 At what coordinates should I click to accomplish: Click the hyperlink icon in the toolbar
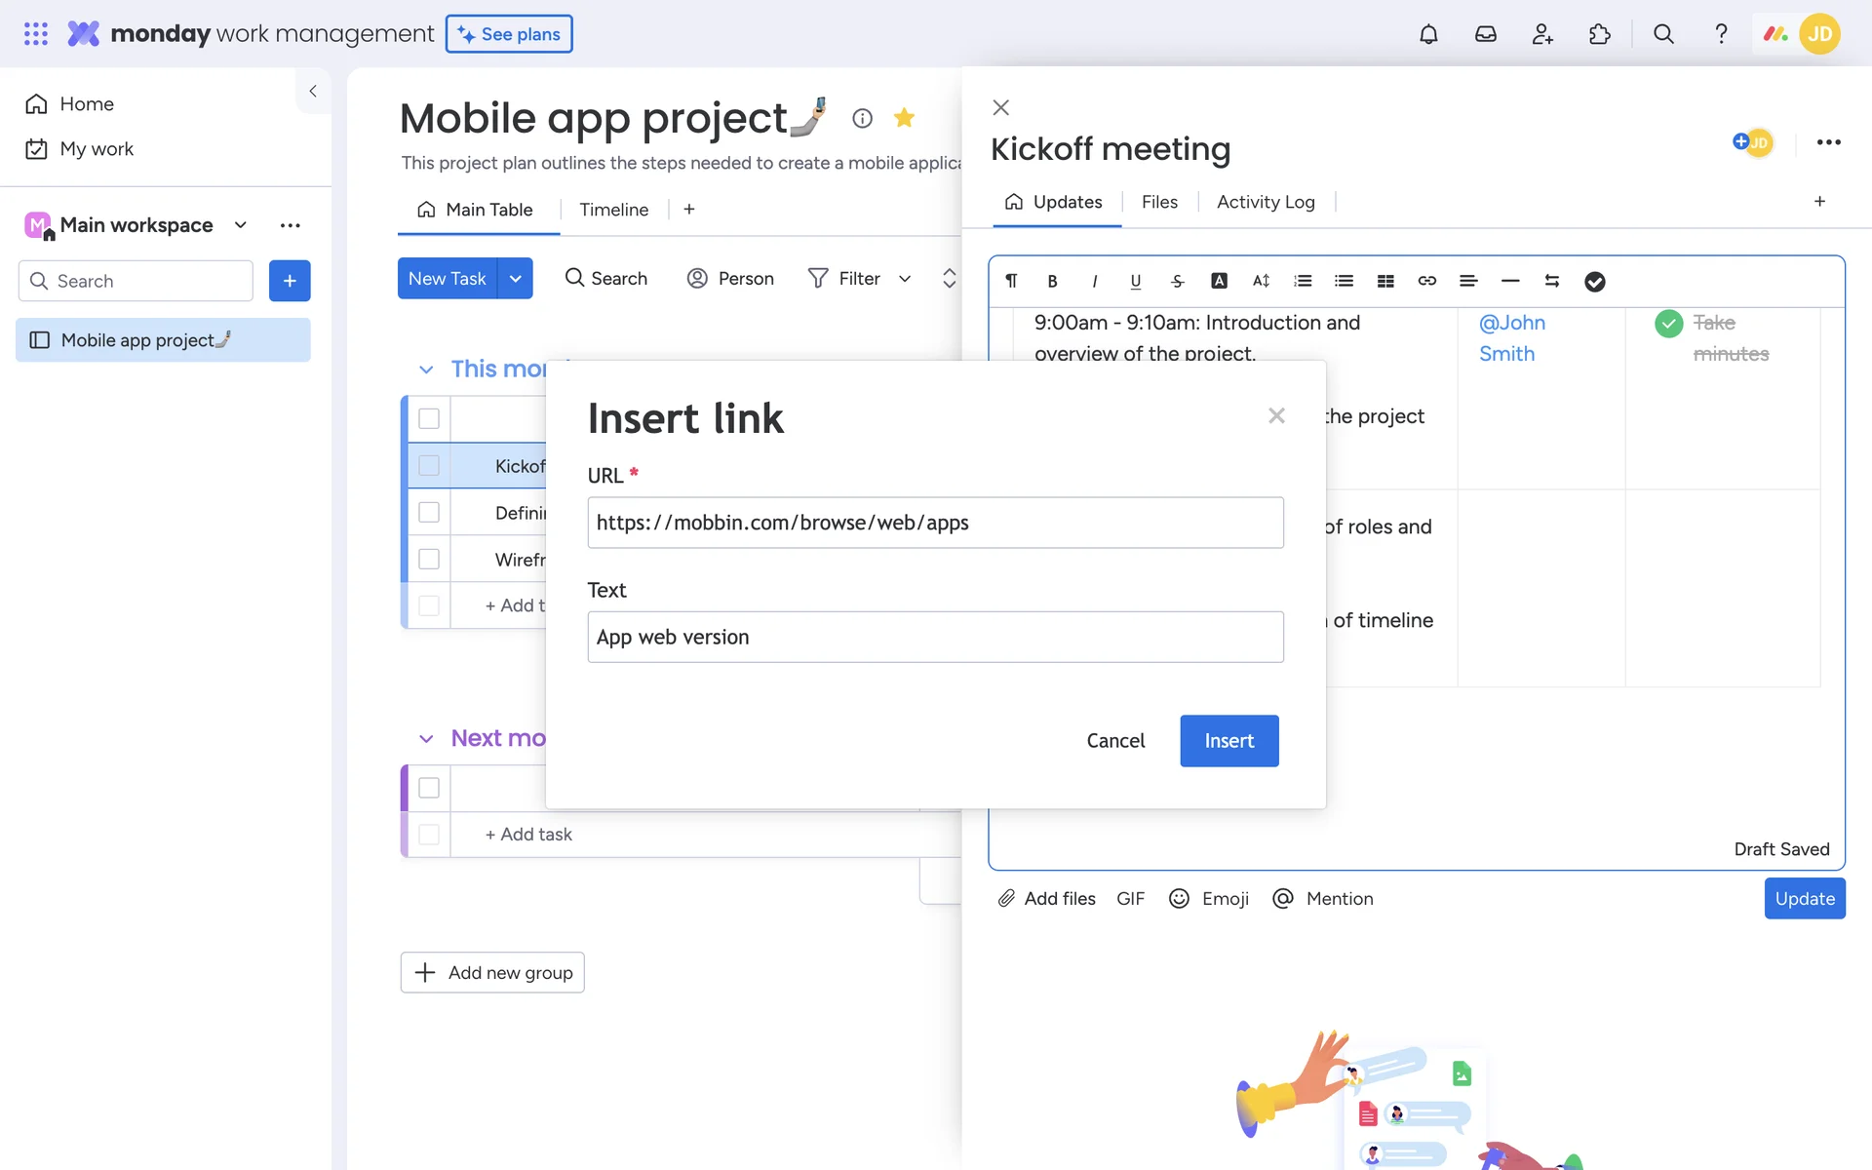[1426, 282]
